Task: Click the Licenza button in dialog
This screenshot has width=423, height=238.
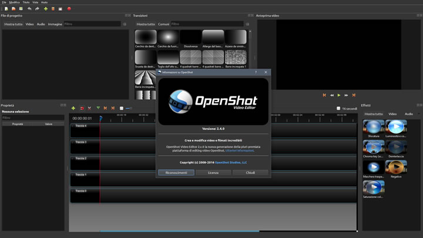Action: pos(213,173)
